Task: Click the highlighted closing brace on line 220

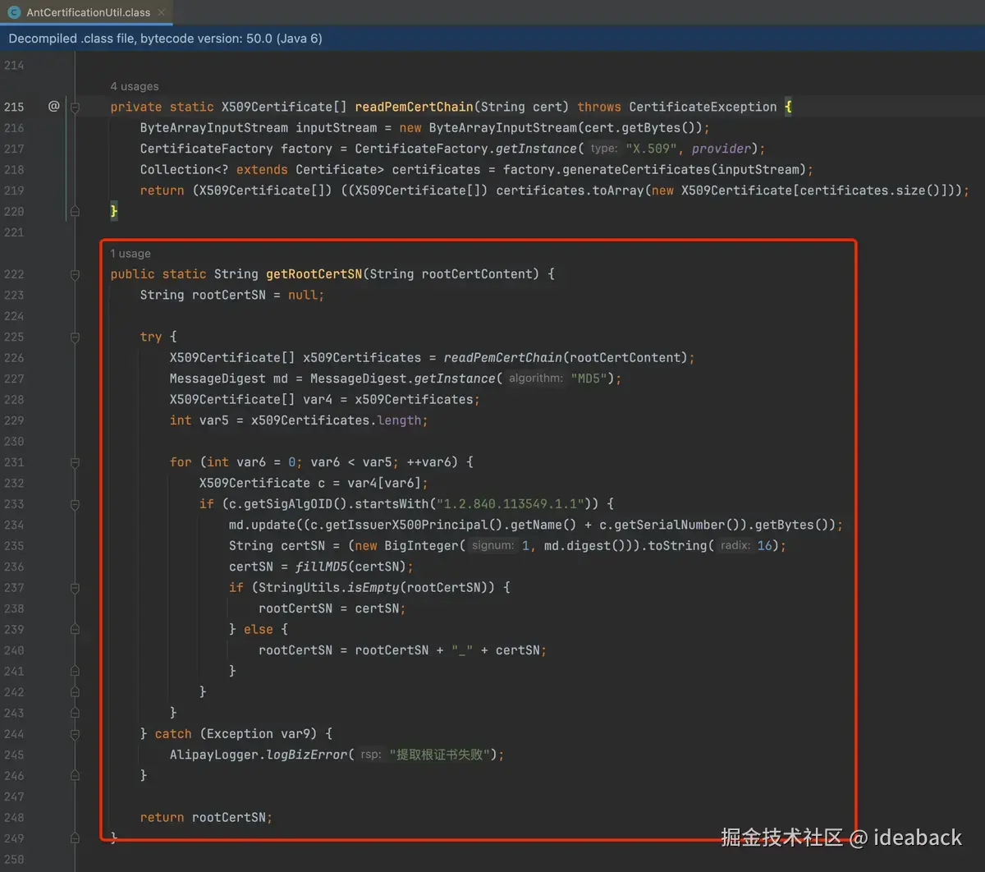Action: pos(114,211)
